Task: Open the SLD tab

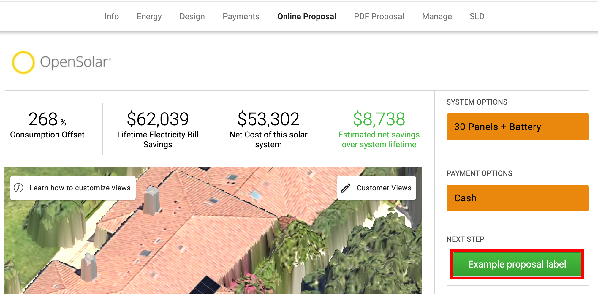Action: [477, 16]
